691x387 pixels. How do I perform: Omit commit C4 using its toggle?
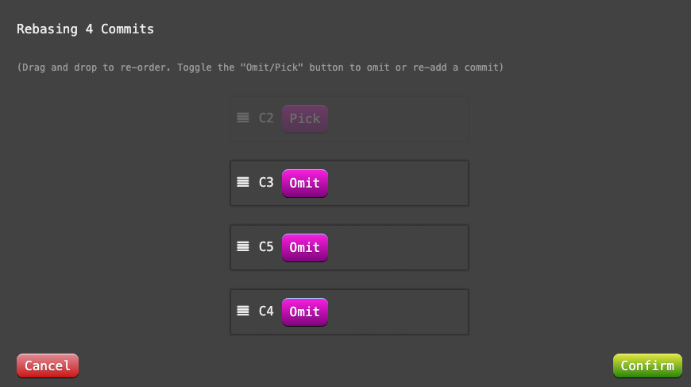(x=304, y=312)
